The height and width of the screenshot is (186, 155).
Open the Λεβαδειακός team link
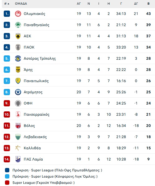coord(35,137)
